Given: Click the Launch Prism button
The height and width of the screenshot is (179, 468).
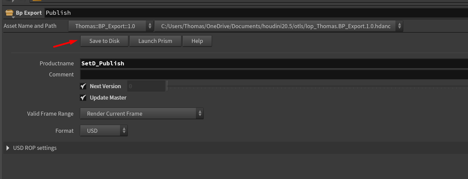Looking at the screenshot, I should pyautogui.click(x=155, y=41).
